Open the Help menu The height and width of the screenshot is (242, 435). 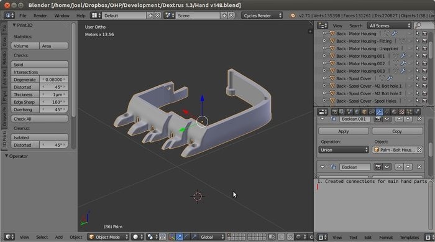click(x=81, y=16)
